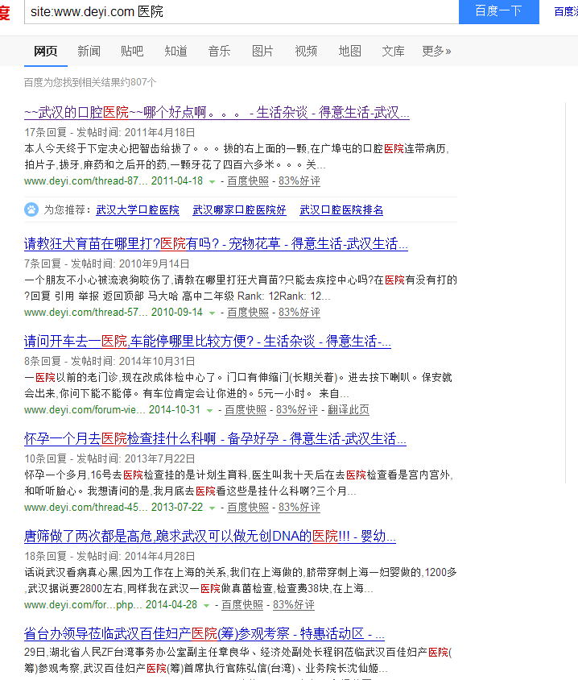Open 百度快照 for the 2014-10-31 result
This screenshot has width=578, height=680.
coord(246,410)
